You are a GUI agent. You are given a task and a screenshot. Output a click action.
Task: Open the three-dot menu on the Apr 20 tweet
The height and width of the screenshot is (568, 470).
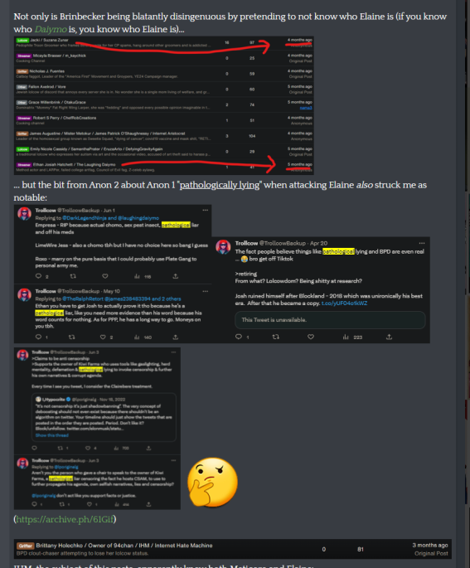click(x=421, y=243)
